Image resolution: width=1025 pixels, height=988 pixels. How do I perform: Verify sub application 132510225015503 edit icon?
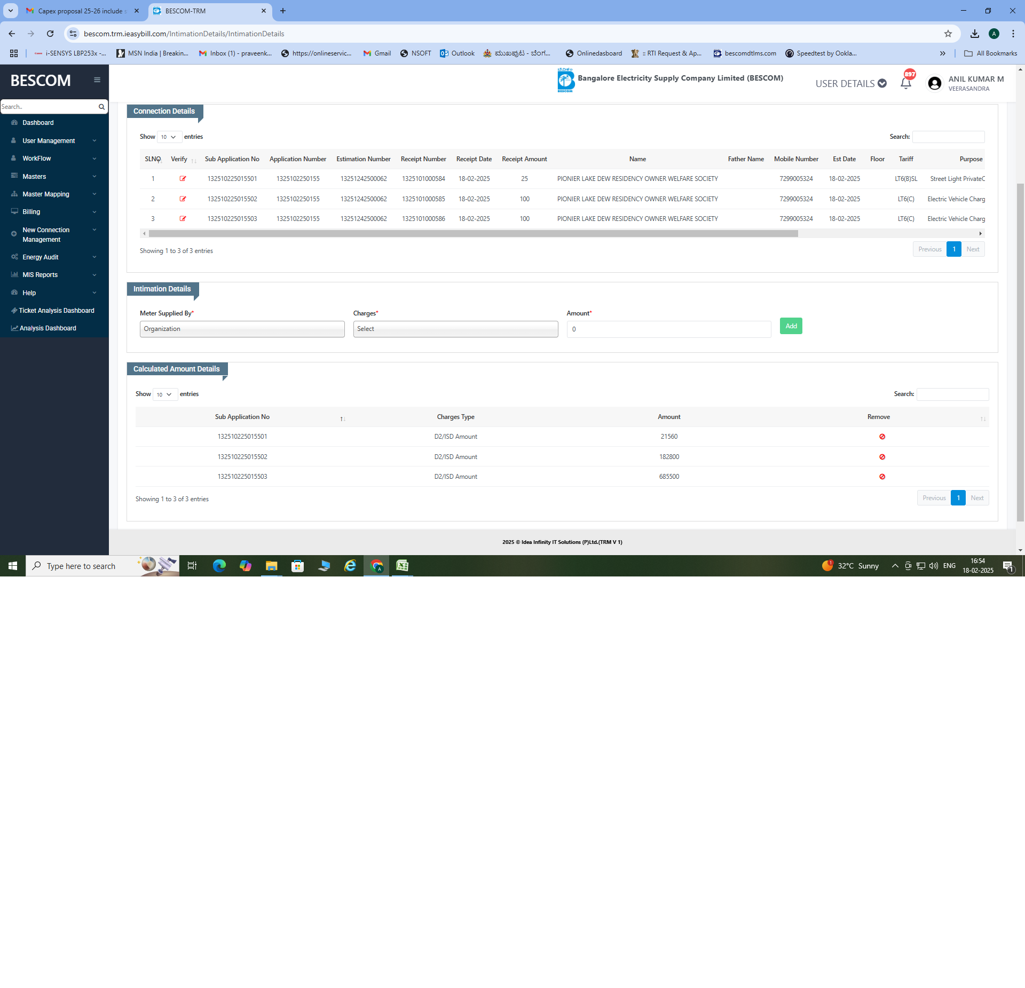tap(183, 219)
